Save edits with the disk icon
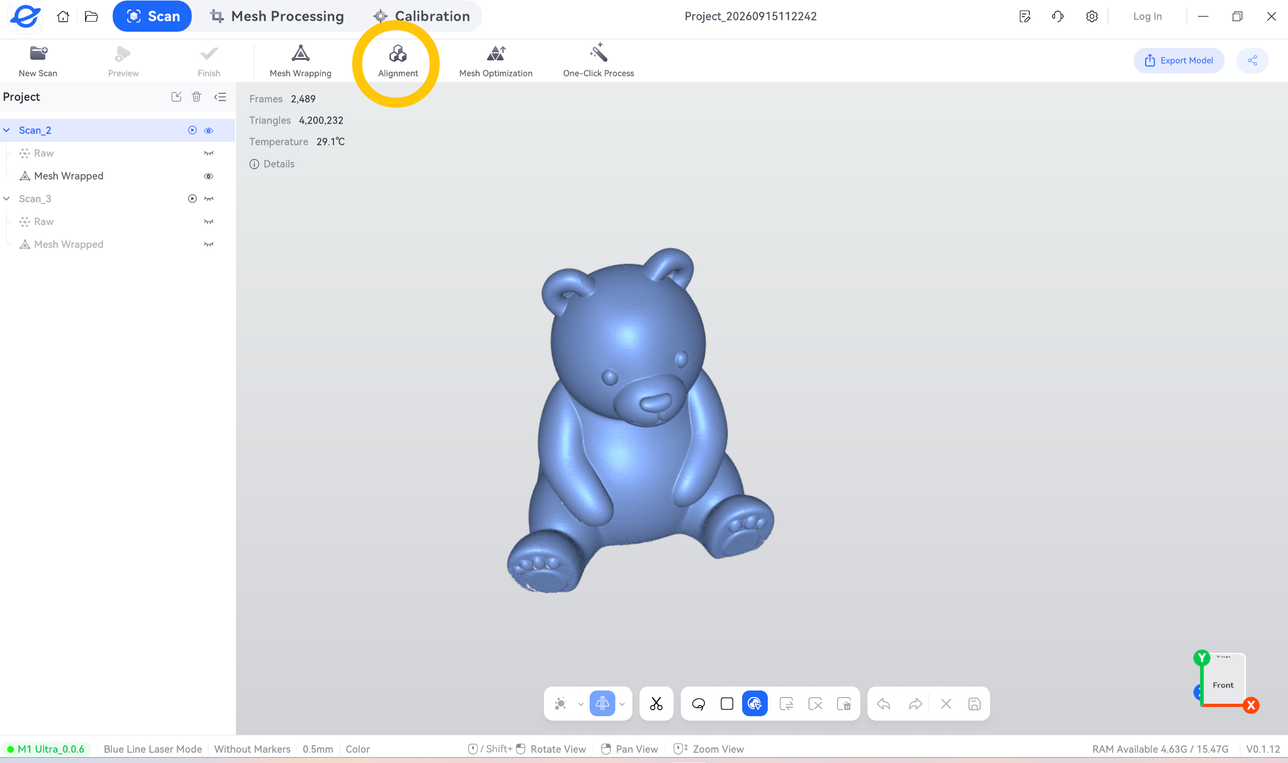This screenshot has width=1288, height=763. point(975,703)
